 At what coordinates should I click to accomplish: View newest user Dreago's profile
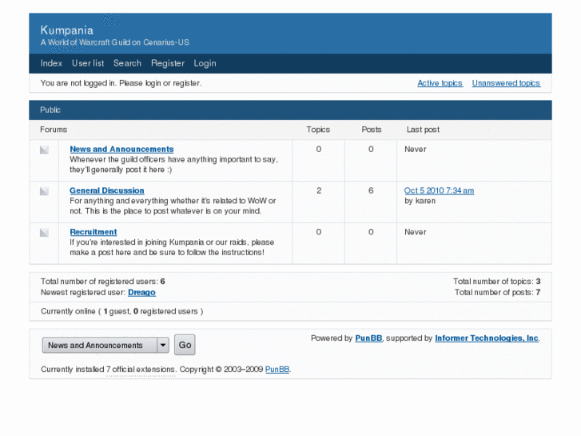coord(141,293)
